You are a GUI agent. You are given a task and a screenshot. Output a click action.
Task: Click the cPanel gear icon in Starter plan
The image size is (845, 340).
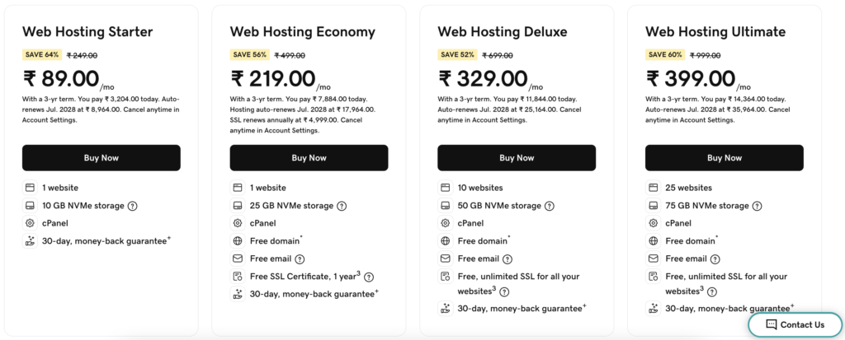(30, 223)
